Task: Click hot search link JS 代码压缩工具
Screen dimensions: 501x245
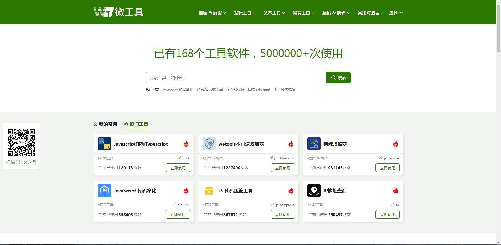Action: point(210,90)
